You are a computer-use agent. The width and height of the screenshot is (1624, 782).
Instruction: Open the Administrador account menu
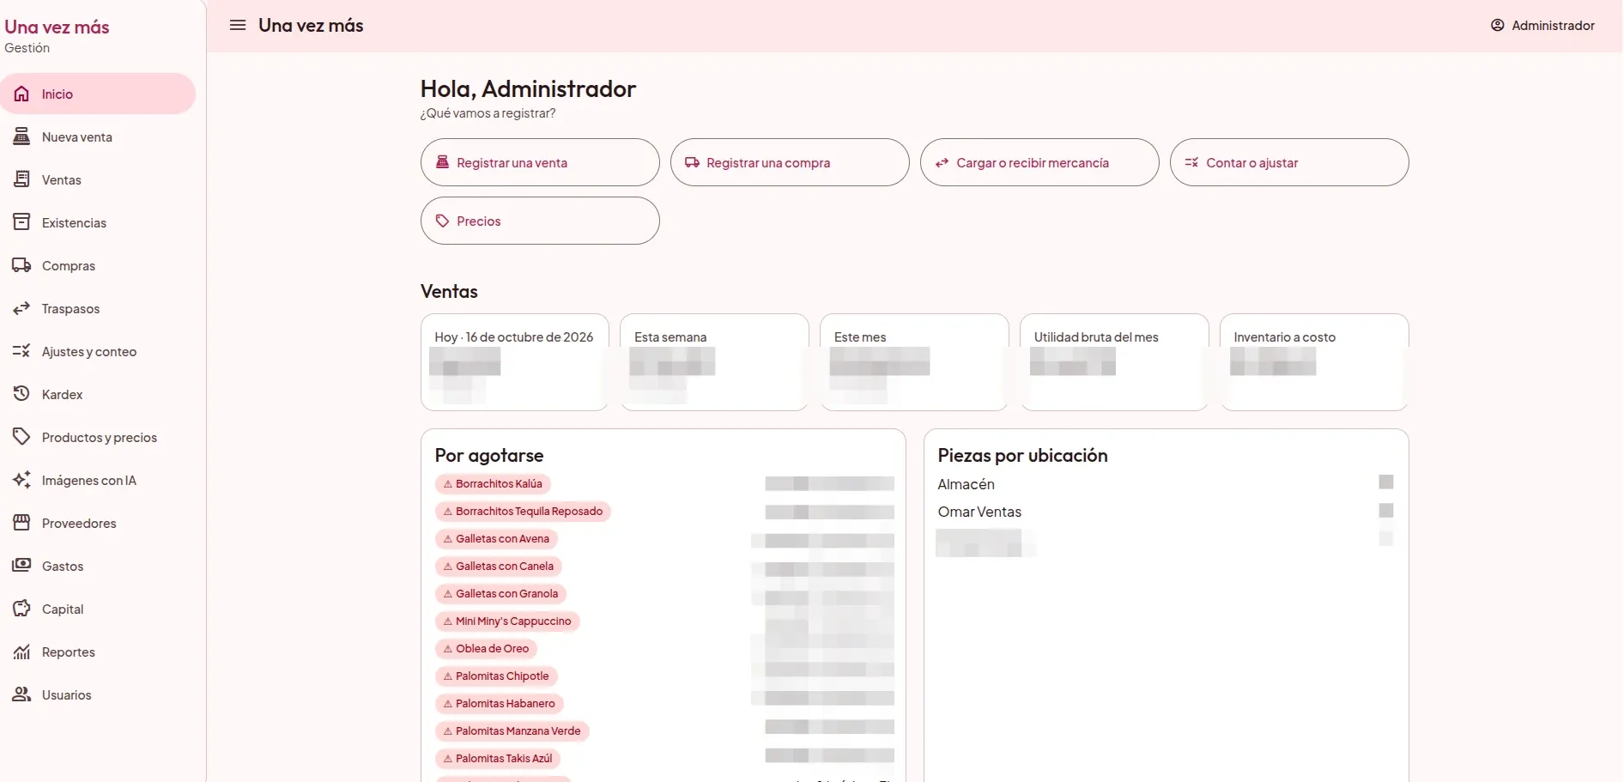(1542, 26)
